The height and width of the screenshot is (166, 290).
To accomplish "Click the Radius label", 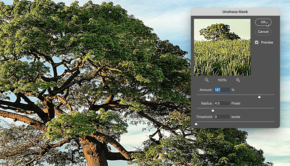I will click(x=207, y=104).
